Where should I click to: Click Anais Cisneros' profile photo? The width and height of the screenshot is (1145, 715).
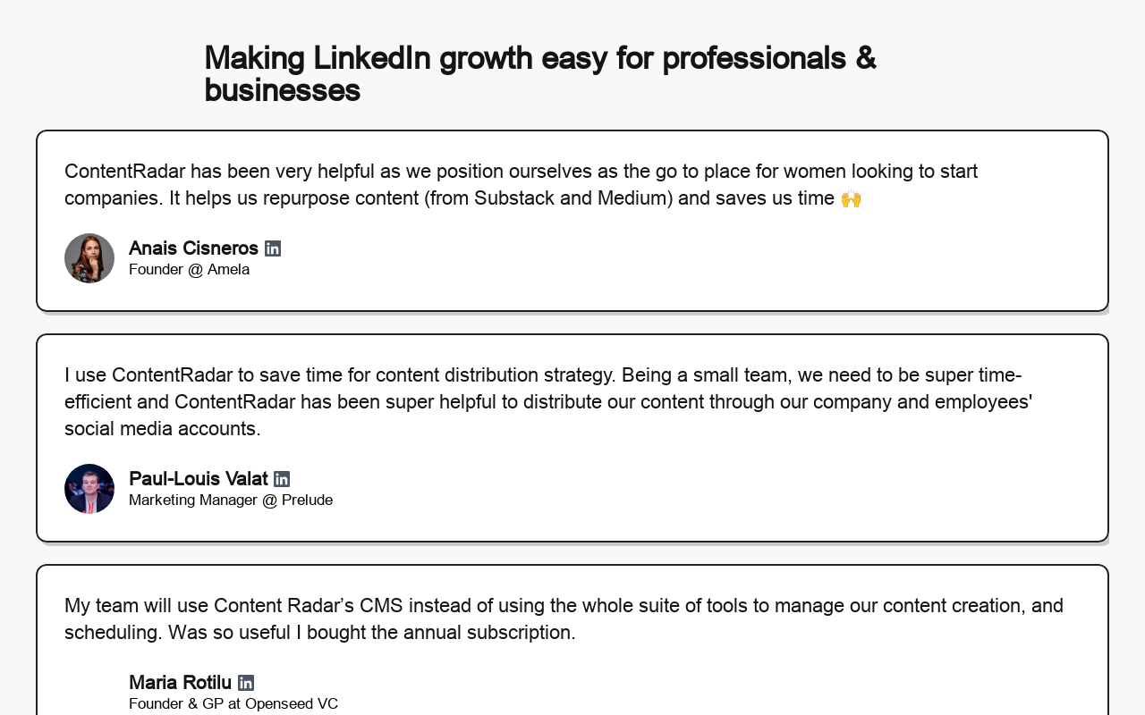(x=89, y=258)
